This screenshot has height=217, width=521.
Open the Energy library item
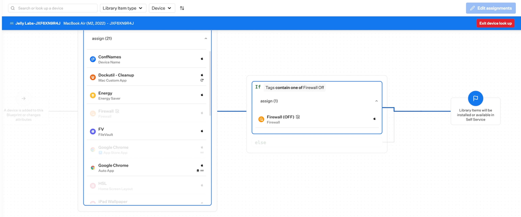(x=148, y=96)
